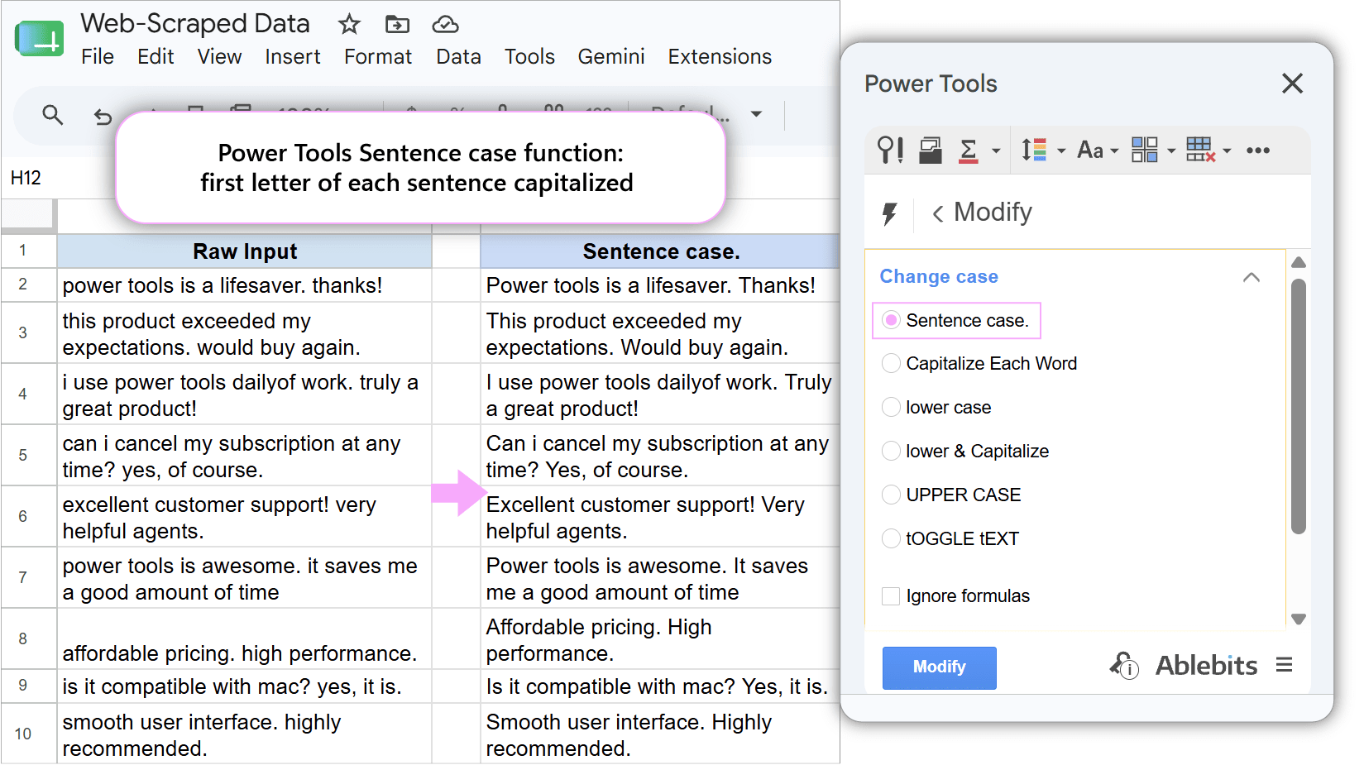Click the Sentence case. column header cell
1364x765 pixels.
pos(661,251)
